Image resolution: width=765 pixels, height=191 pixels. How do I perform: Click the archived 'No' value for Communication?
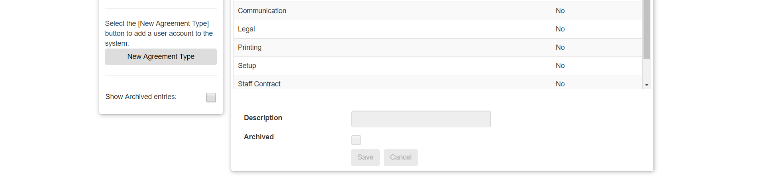560,11
